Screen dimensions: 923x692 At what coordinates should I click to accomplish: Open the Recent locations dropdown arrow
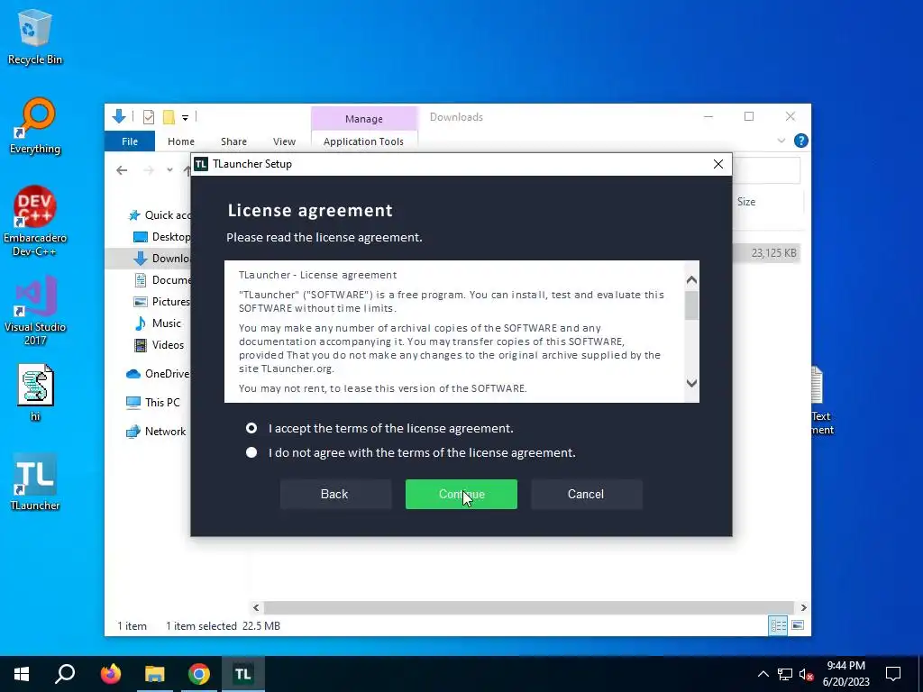[169, 170]
